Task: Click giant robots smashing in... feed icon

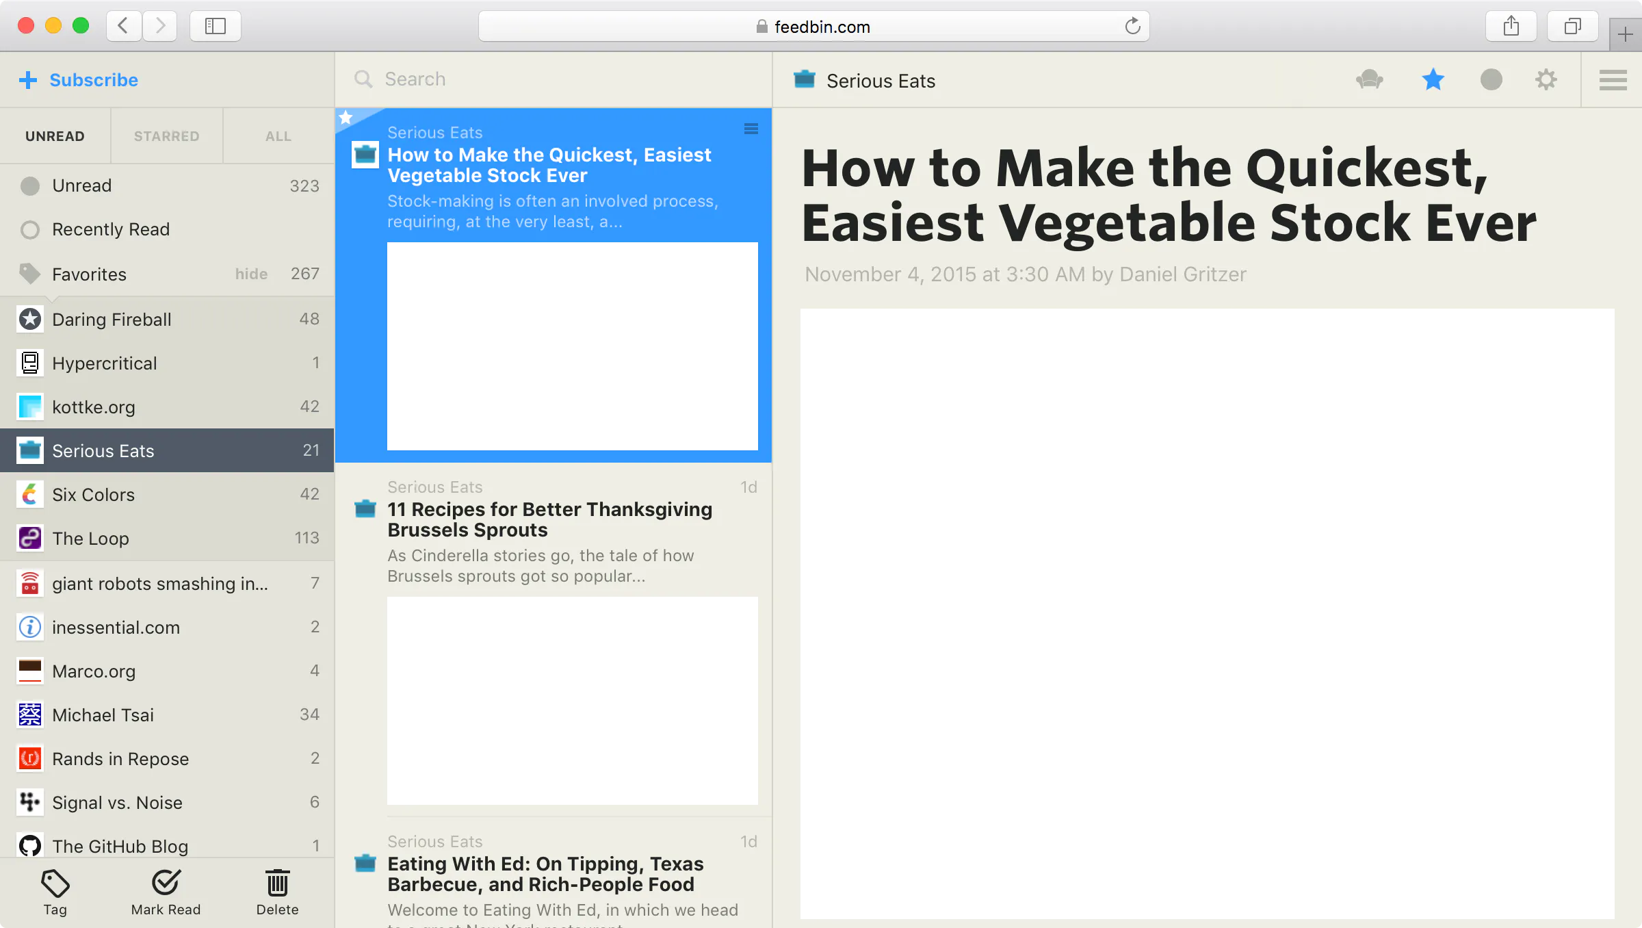Action: [30, 583]
